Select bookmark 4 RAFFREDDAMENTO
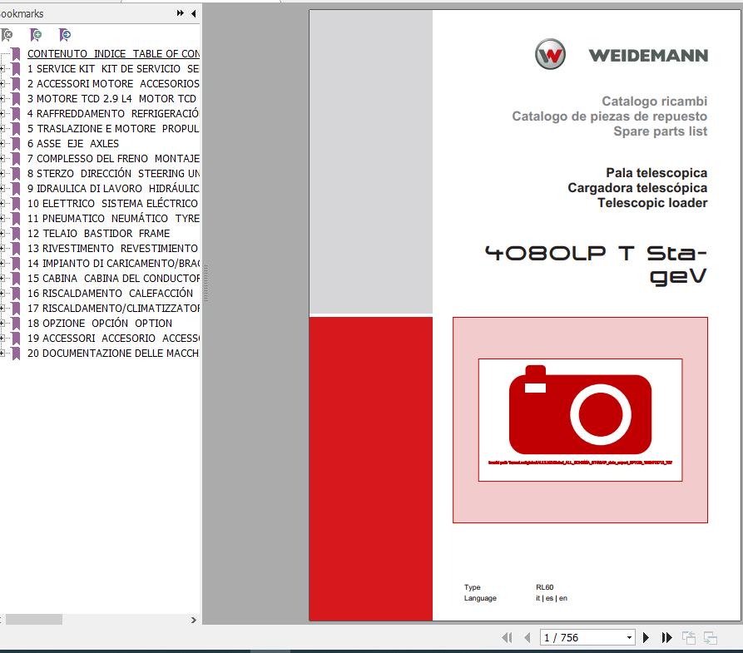Screen dimensions: 743x653 (x=113, y=114)
